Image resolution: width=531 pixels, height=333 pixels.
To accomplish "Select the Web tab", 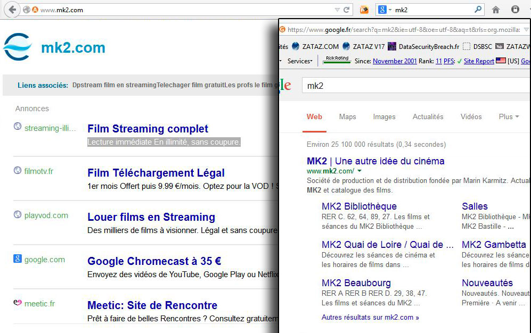I will [314, 116].
